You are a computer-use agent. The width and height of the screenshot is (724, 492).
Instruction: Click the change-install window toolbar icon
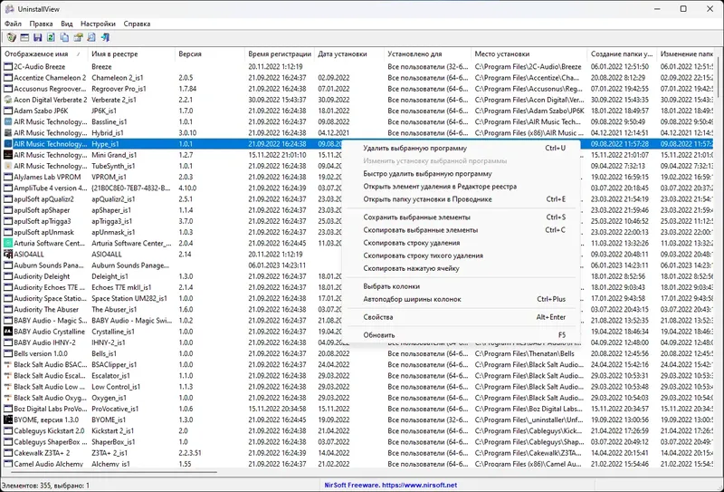click(x=24, y=37)
